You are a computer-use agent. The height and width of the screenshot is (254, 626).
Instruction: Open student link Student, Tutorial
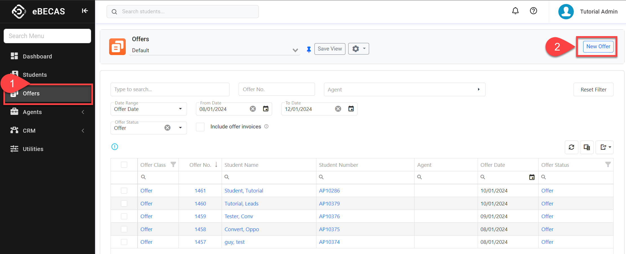[244, 191]
